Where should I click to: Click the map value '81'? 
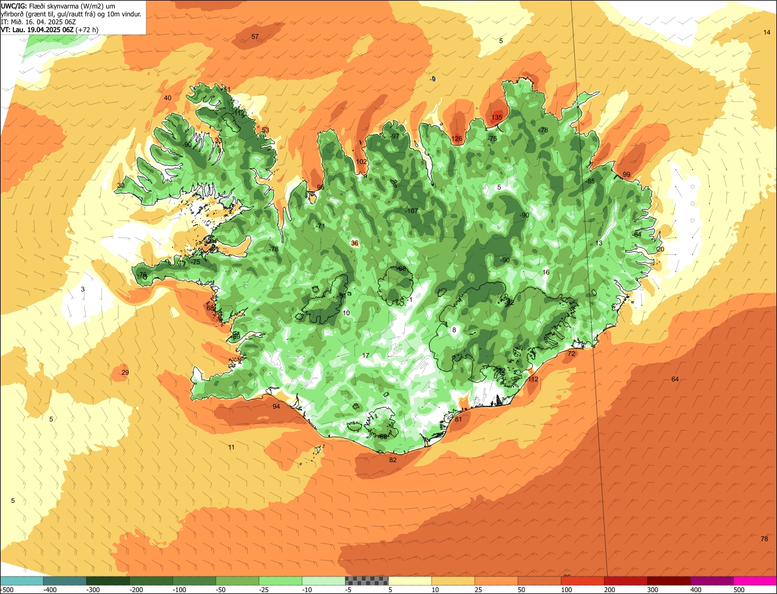(458, 420)
